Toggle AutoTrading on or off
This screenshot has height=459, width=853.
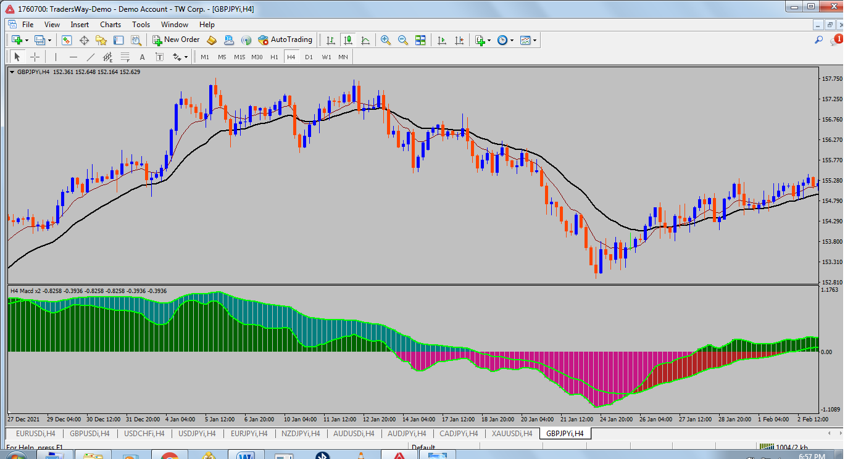[285, 40]
